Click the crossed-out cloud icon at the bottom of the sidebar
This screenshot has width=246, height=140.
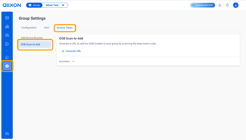(x=7, y=134)
